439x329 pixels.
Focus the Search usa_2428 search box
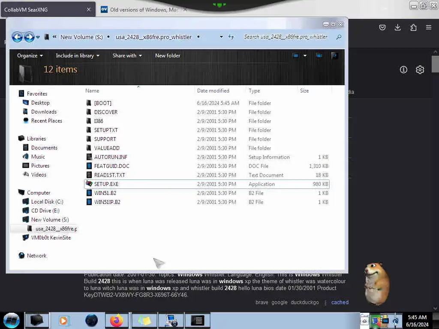point(286,37)
